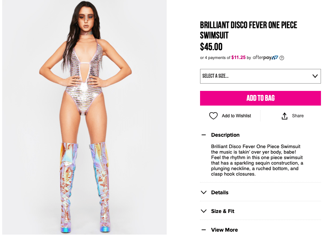Screen dimensions: 336x239
Task: Expand Details with its chevron icon
Action: pos(204,192)
